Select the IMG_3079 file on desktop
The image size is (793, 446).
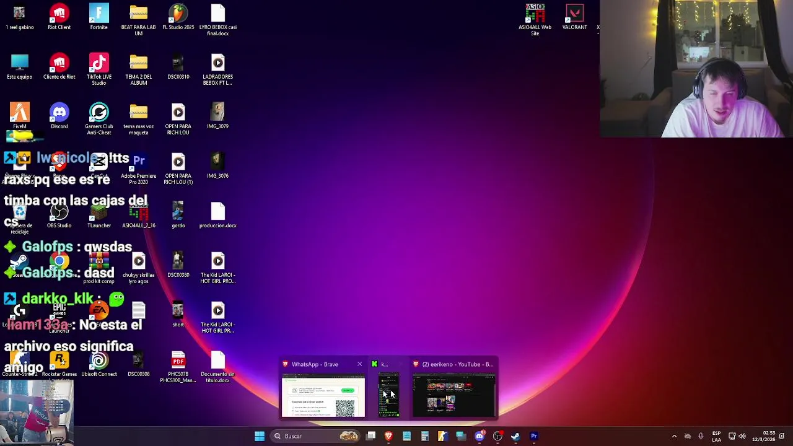218,116
